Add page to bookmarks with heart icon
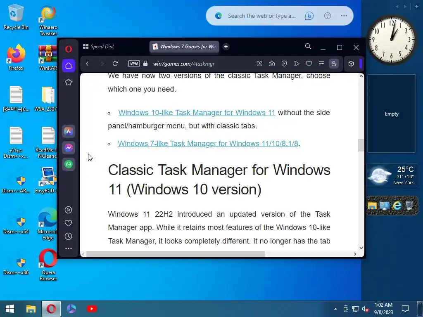Viewport: 423px width, 317px height. [x=309, y=64]
